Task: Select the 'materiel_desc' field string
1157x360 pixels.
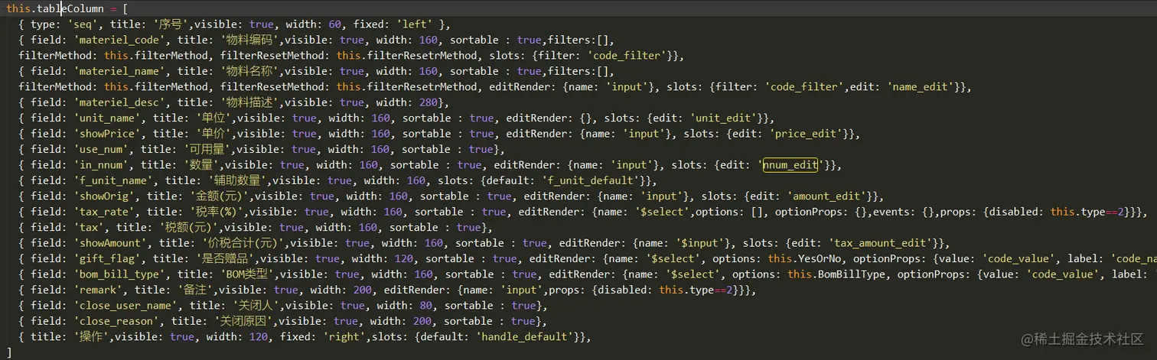Action: click(121, 102)
